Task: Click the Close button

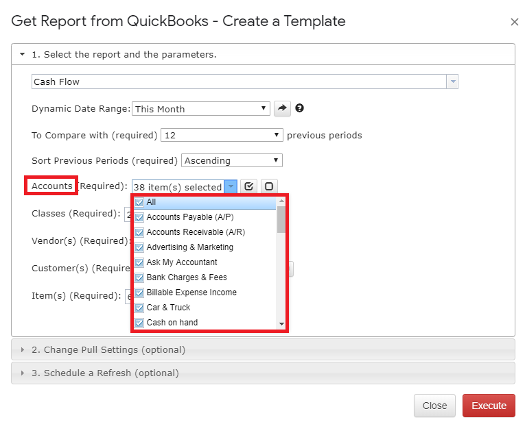Action: click(434, 406)
